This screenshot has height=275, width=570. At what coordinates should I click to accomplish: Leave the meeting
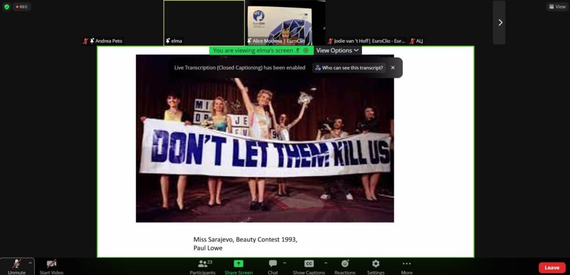[552, 267]
